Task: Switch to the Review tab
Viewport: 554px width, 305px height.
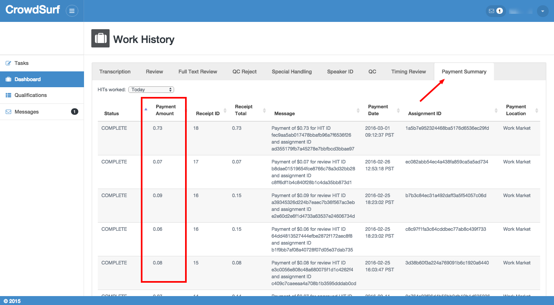Action: pyautogui.click(x=154, y=72)
